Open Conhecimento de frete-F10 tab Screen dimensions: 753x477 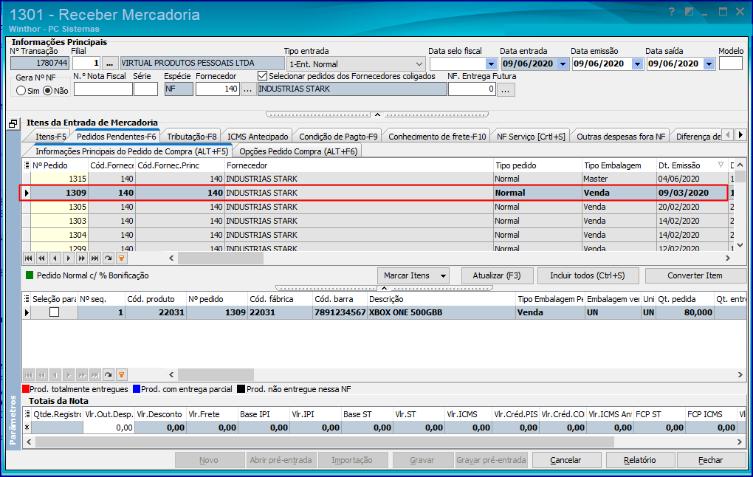437,137
